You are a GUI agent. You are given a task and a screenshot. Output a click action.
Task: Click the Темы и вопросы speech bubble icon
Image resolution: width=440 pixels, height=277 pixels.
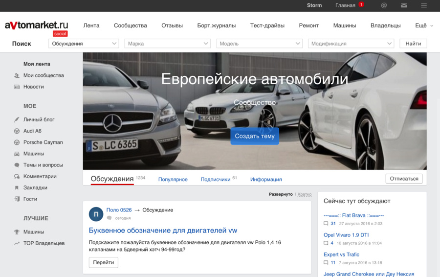point(17,165)
